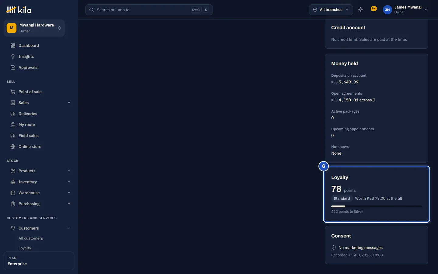Click the Sales receipt icon
This screenshot has height=274, width=438.
tap(13, 103)
